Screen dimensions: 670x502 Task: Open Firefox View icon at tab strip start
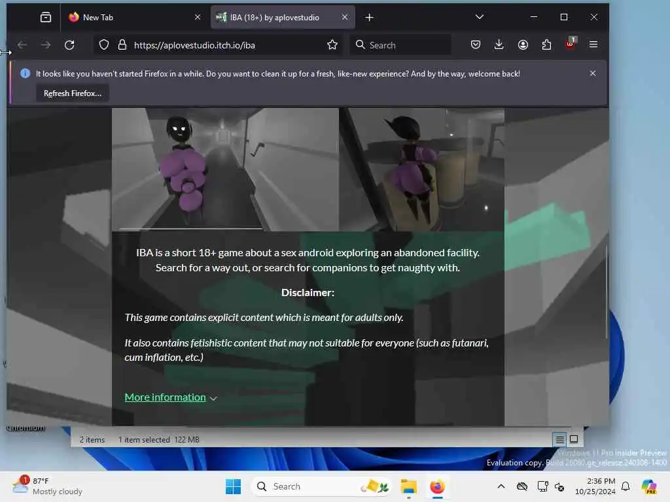46,17
